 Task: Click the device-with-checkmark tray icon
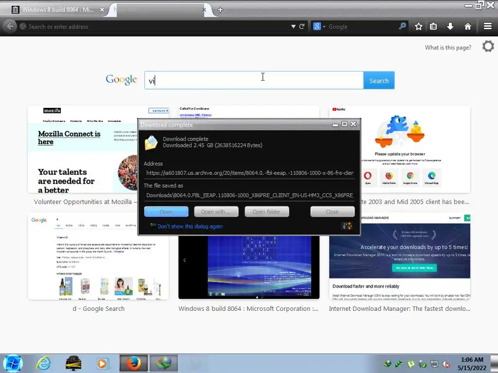423,364
